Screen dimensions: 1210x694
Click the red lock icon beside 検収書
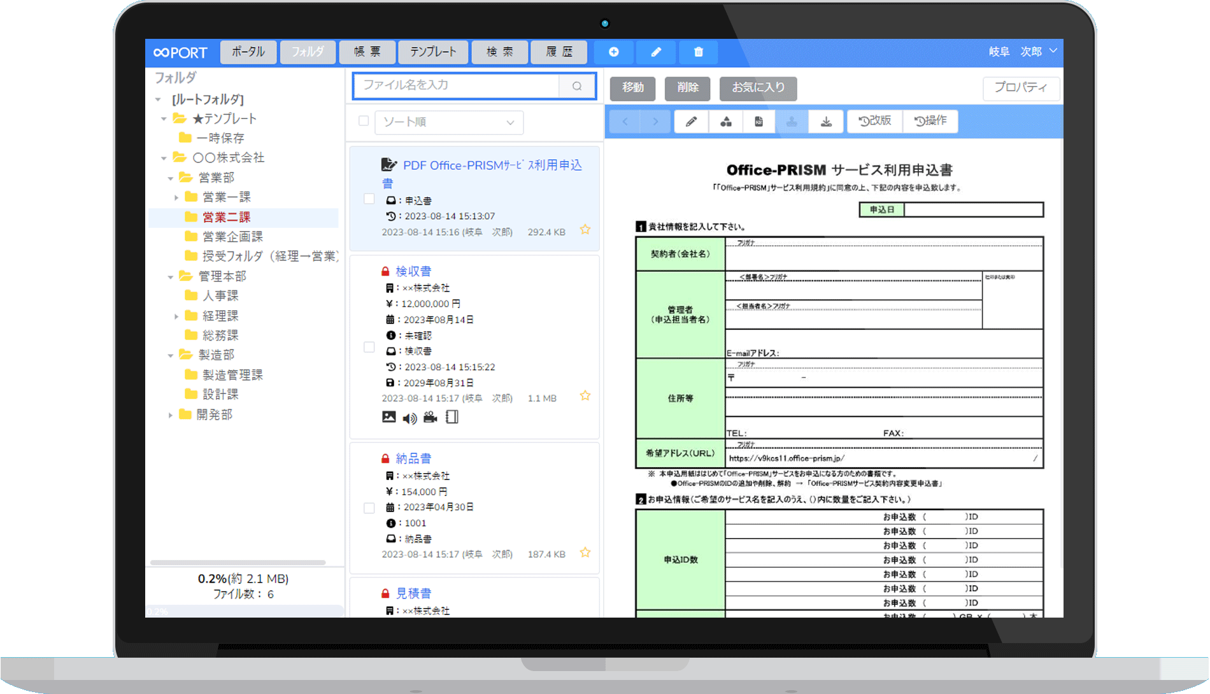pos(385,272)
